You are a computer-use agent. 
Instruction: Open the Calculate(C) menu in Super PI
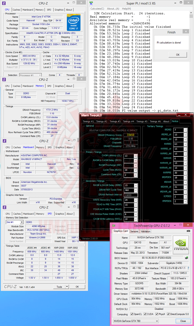pyautogui.click(x=97, y=9)
